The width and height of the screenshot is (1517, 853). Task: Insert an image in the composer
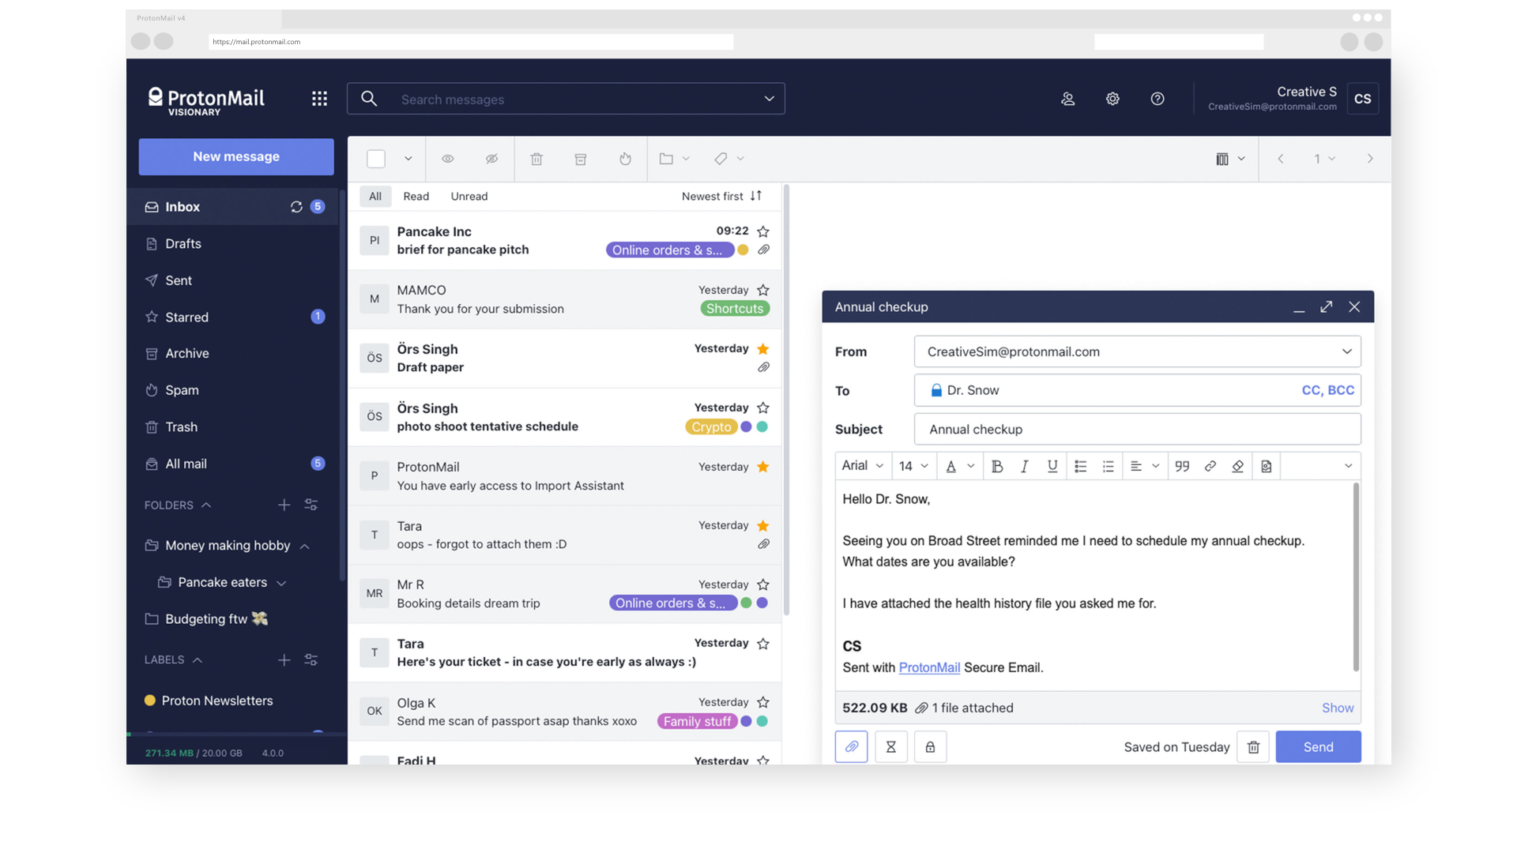(1266, 466)
